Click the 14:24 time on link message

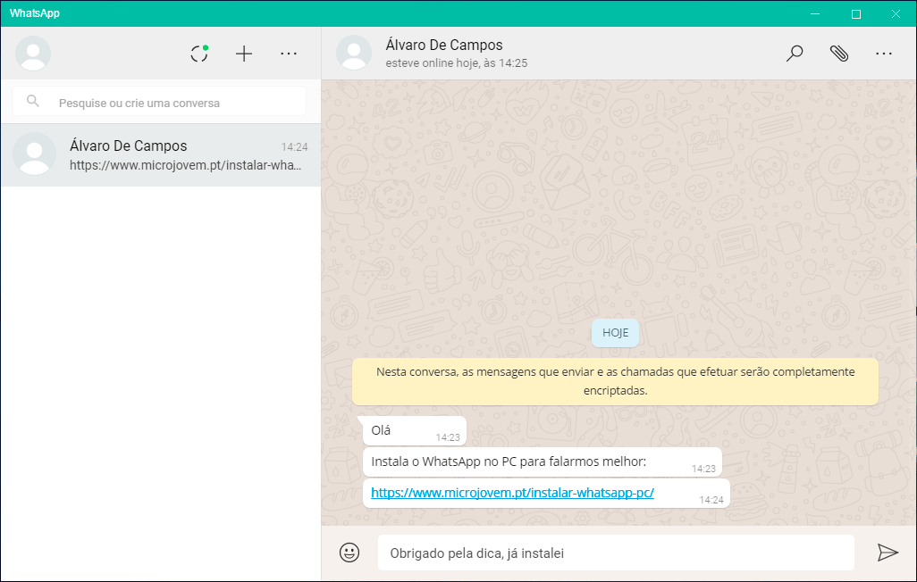711,500
